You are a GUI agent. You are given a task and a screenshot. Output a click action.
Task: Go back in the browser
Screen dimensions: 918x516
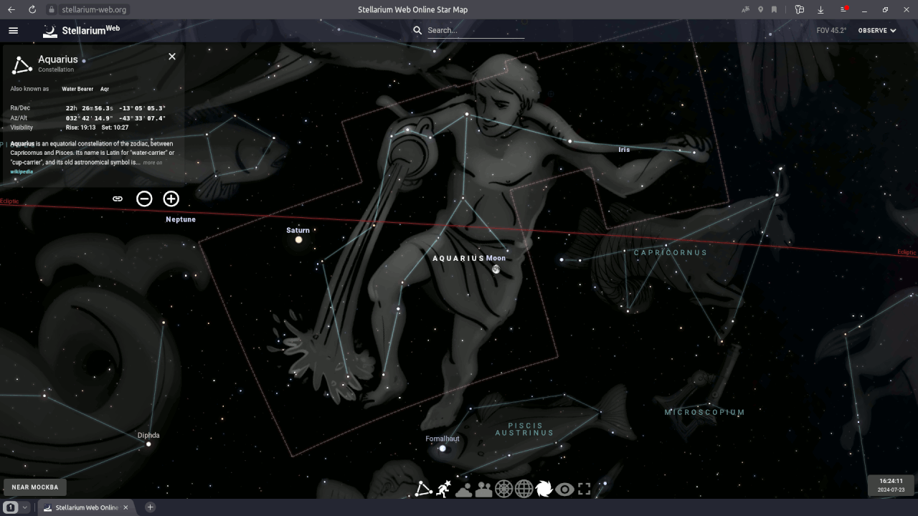(11, 9)
